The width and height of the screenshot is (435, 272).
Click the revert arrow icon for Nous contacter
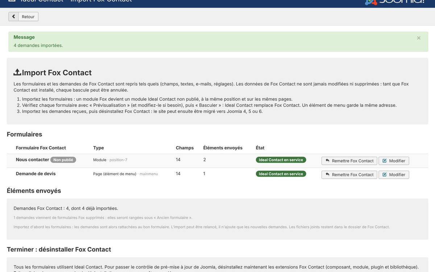[327, 161]
